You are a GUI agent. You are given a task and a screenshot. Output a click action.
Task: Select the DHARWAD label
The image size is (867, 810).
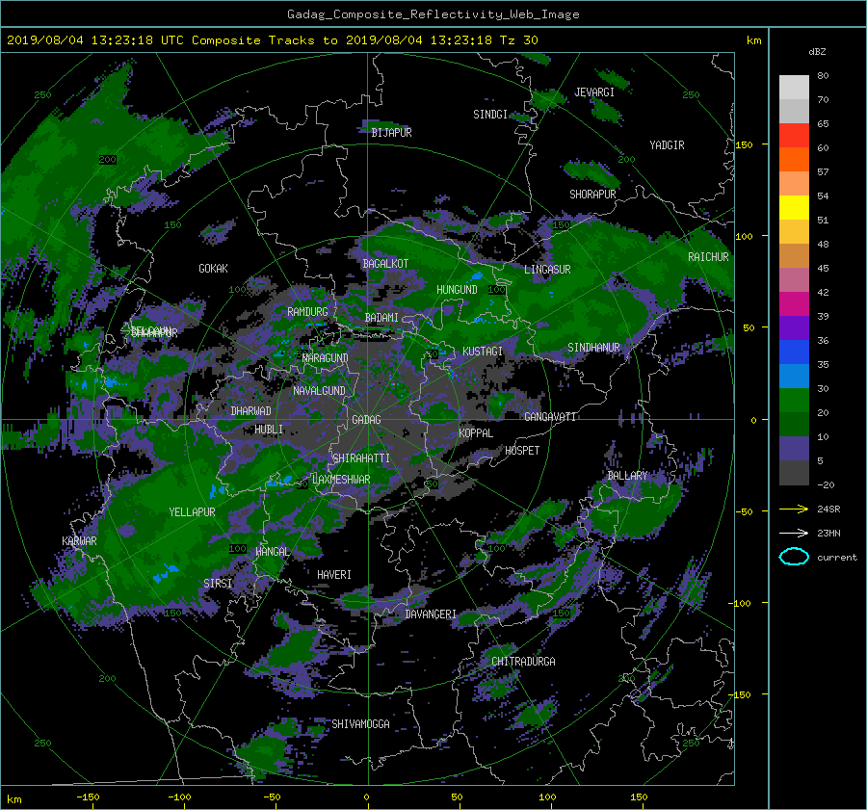pyautogui.click(x=251, y=411)
